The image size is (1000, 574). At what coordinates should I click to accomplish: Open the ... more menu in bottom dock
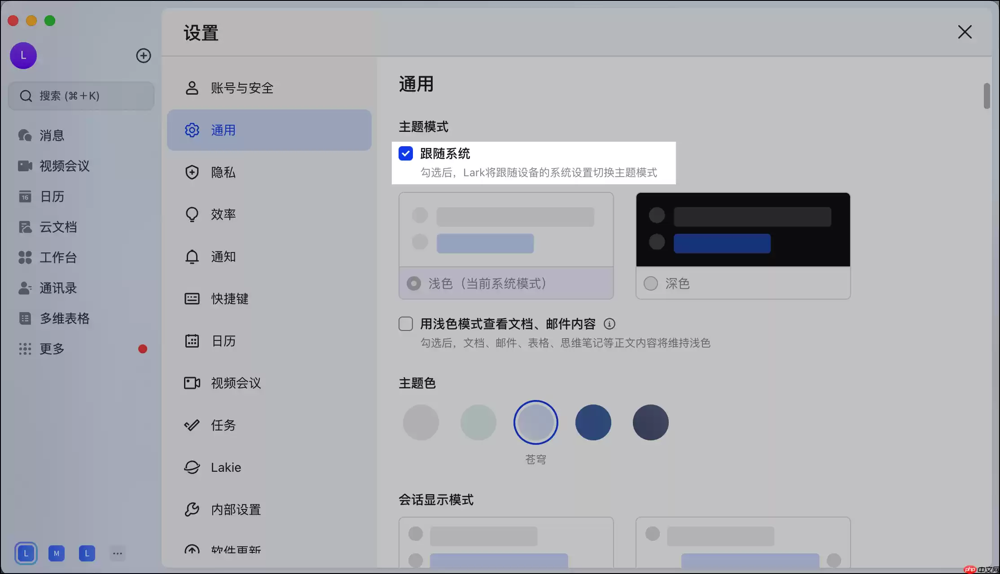(x=117, y=553)
